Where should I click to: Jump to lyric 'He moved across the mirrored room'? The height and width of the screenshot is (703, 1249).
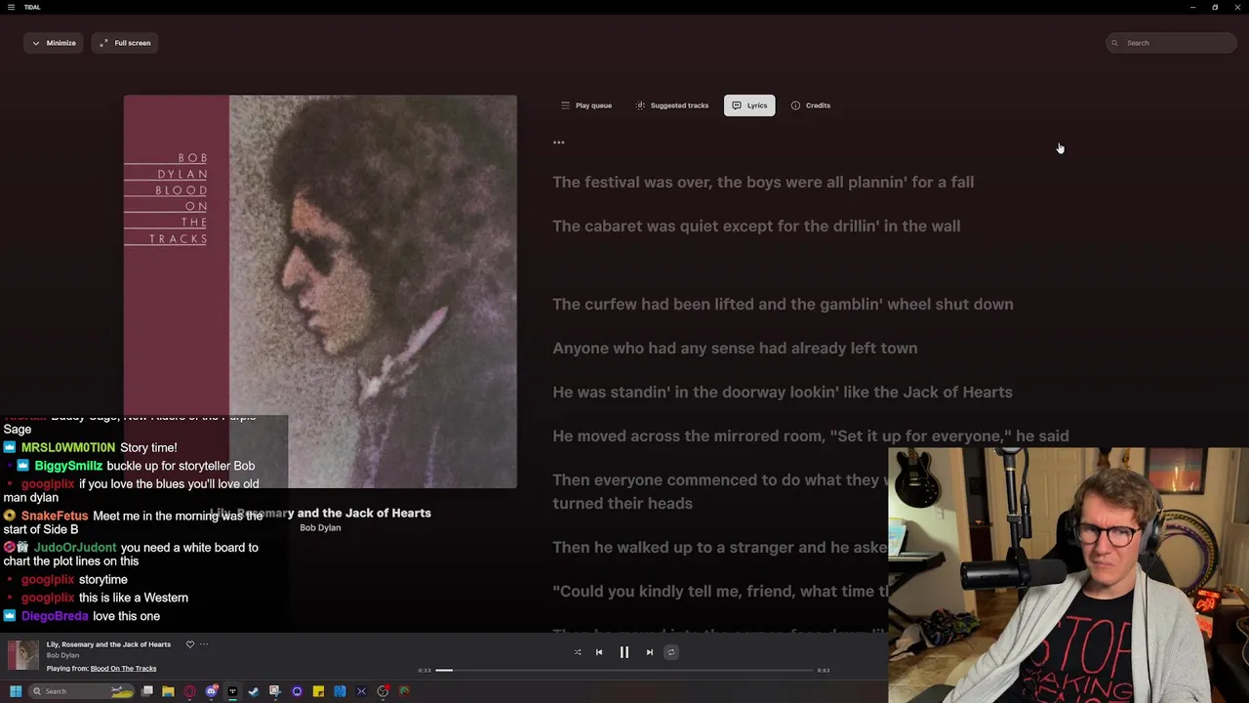811,436
